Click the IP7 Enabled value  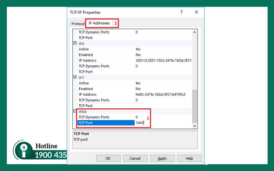point(163,89)
